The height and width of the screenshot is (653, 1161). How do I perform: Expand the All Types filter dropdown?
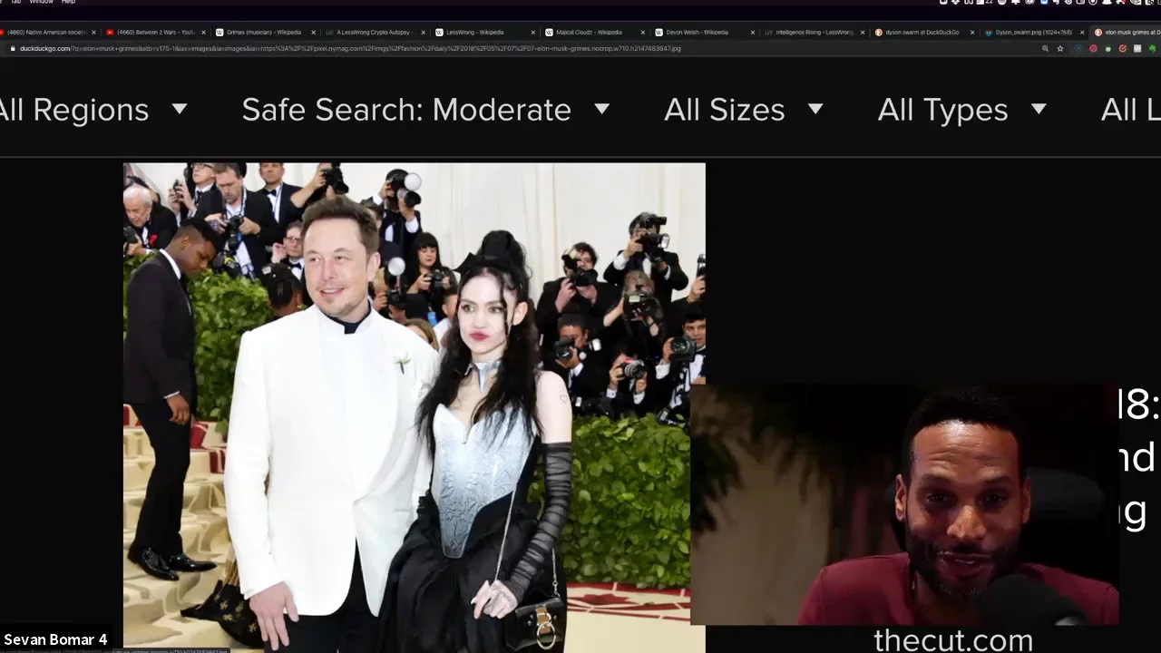(961, 110)
